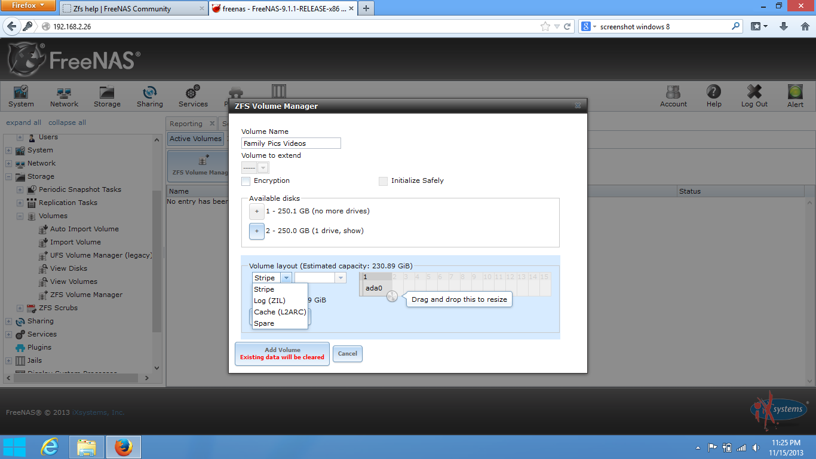The height and width of the screenshot is (459, 816).
Task: Click the collapse all link
Action: coord(67,123)
